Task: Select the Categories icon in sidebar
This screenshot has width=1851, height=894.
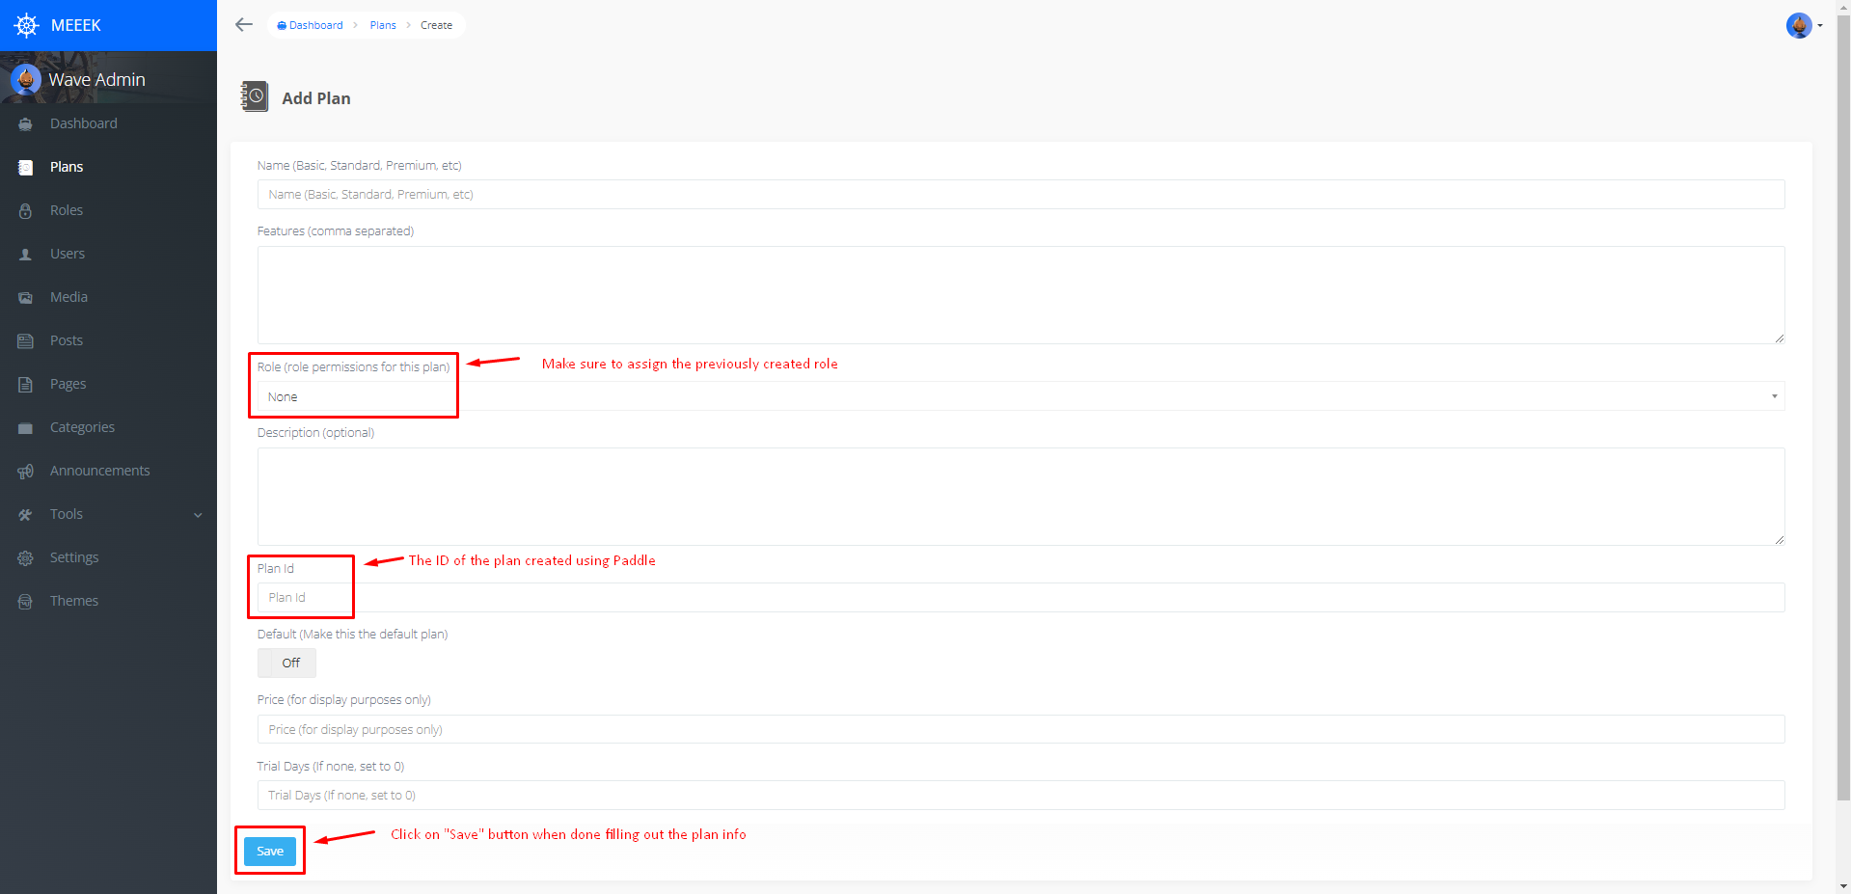Action: click(x=25, y=427)
